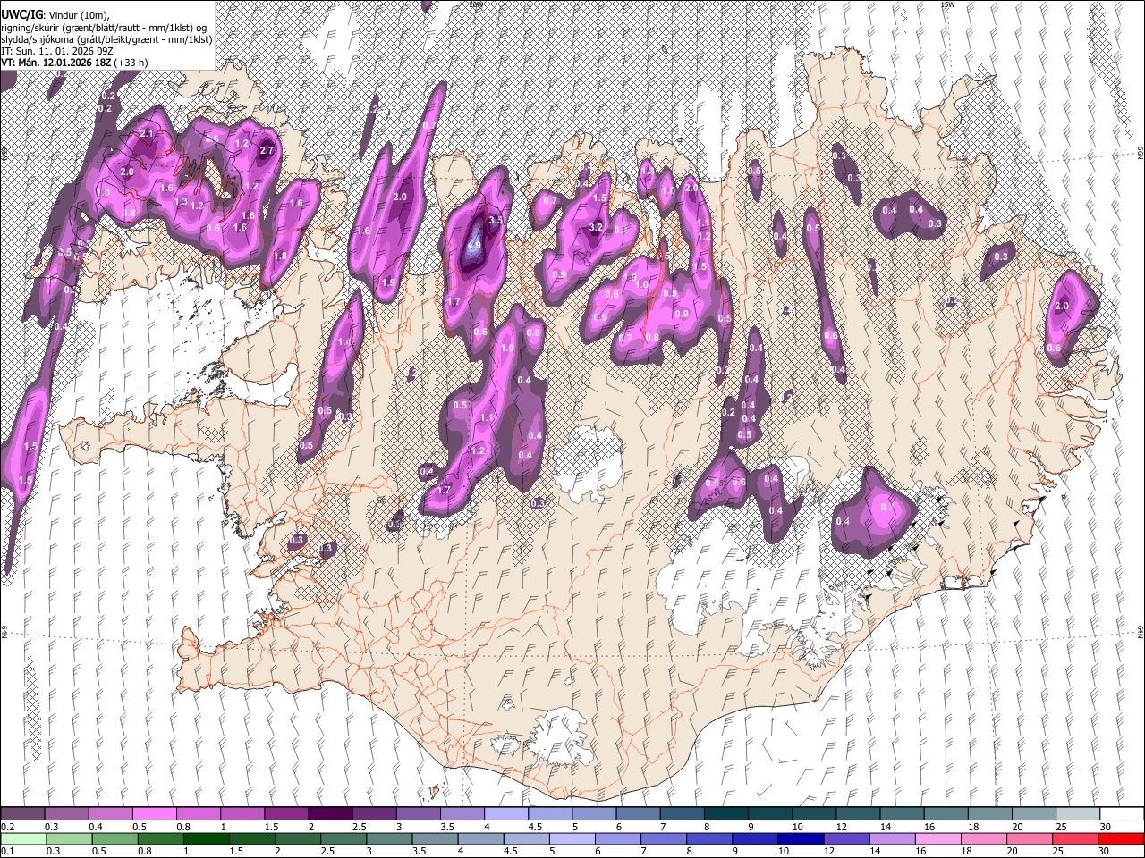Select the upper-row teal swatch between 12 and 14
1145x858 pixels.
tap(858, 814)
